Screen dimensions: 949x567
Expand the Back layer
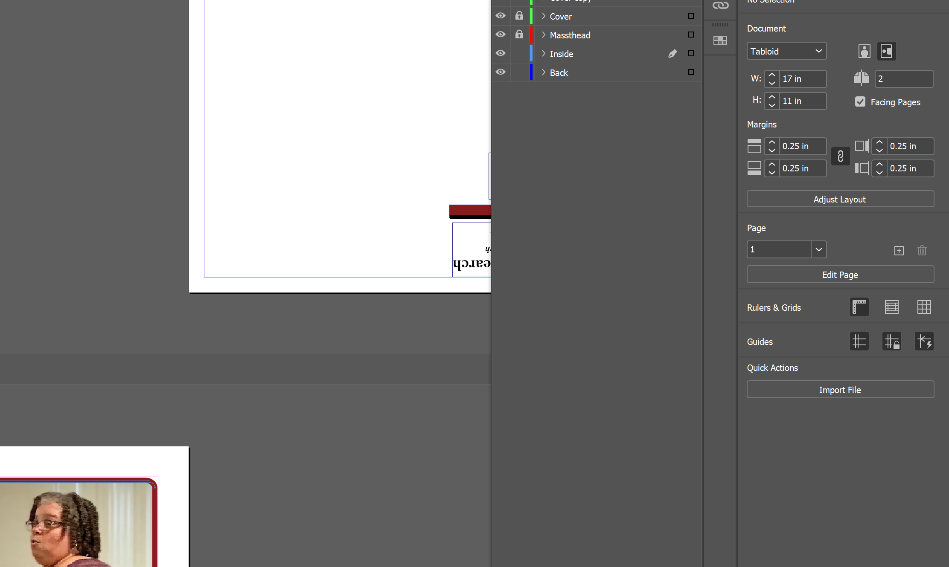[544, 72]
